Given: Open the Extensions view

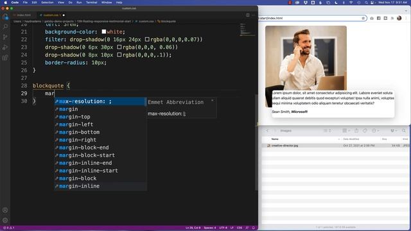Looking at the screenshot, I should (5, 58).
